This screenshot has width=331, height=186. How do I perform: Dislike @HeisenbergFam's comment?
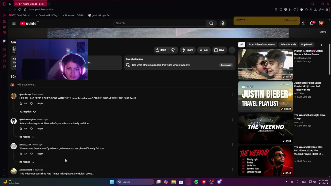pyautogui.click(x=31, y=129)
